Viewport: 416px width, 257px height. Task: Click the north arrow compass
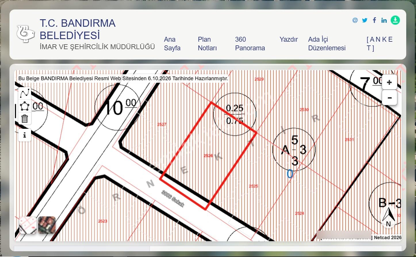coord(388,218)
